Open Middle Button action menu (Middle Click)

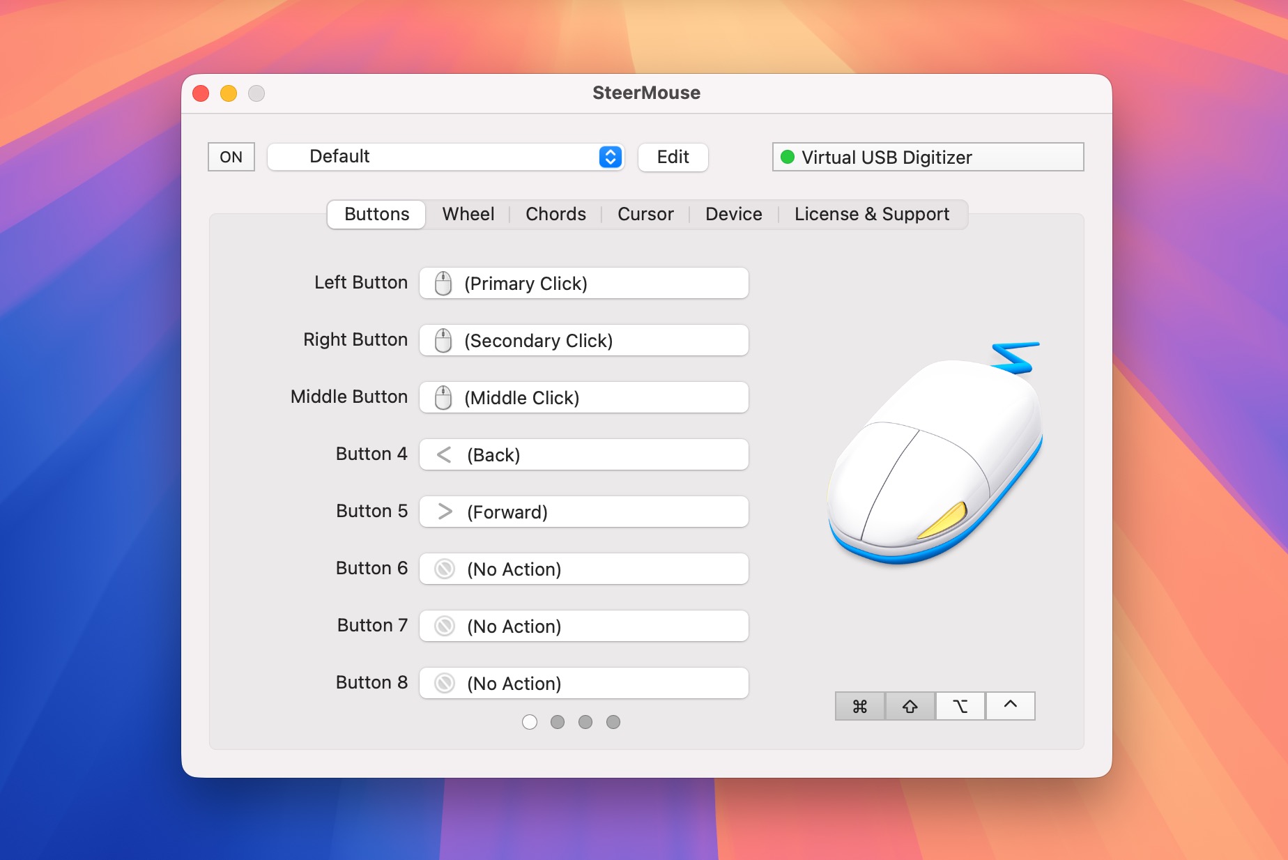tap(584, 398)
